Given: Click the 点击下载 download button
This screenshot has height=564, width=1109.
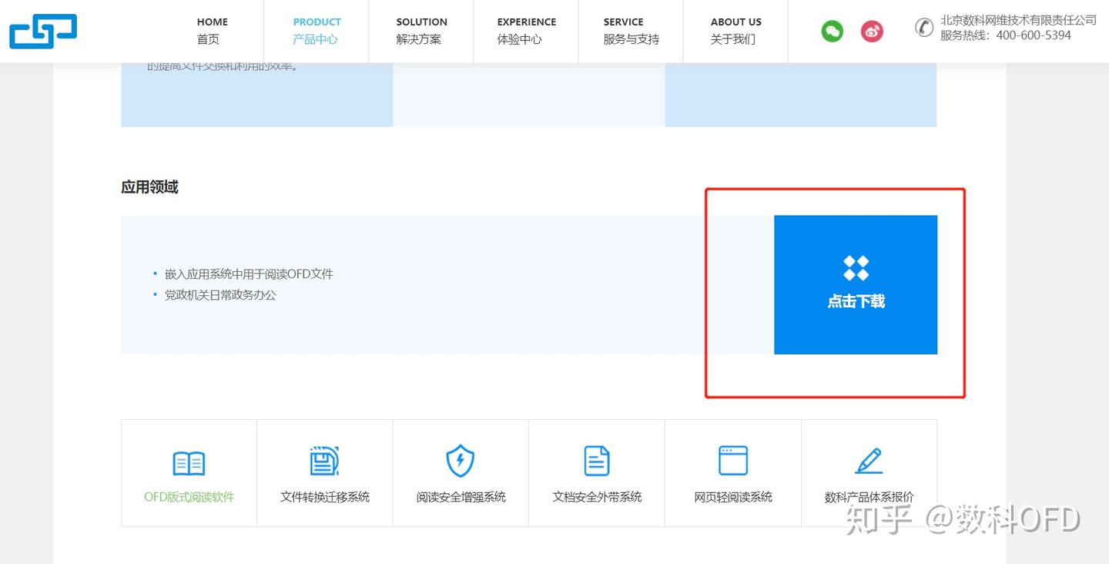Looking at the screenshot, I should coord(856,285).
